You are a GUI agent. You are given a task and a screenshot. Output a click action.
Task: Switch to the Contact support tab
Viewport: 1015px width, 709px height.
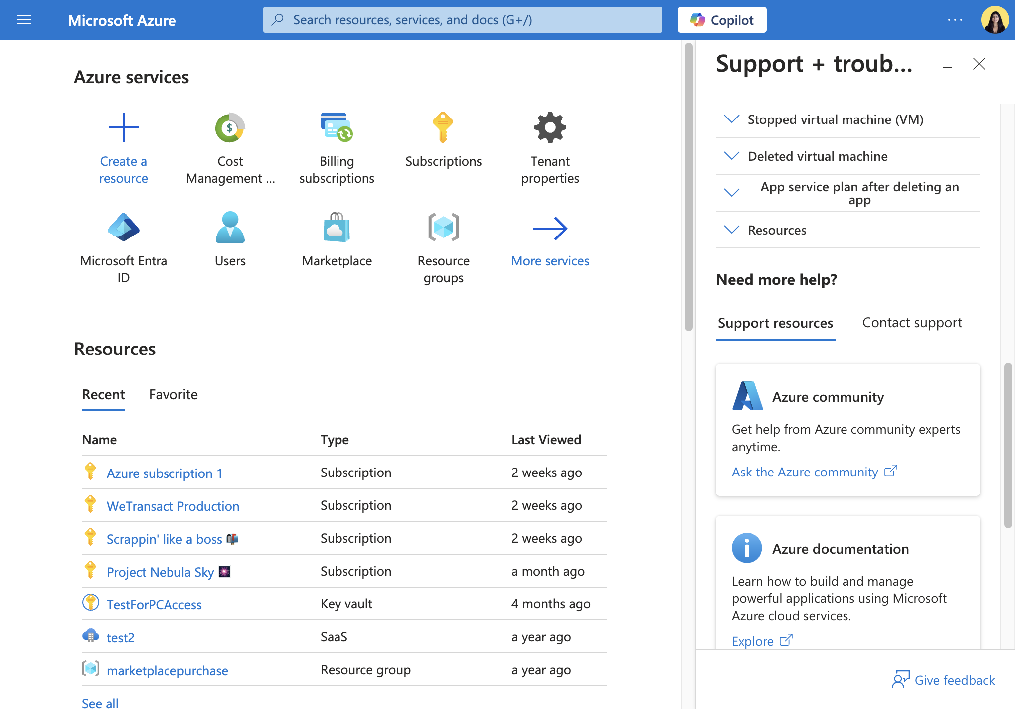point(912,323)
